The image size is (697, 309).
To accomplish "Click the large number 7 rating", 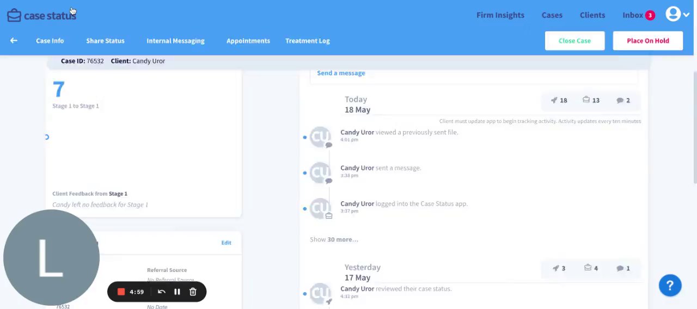I will coord(59,89).
